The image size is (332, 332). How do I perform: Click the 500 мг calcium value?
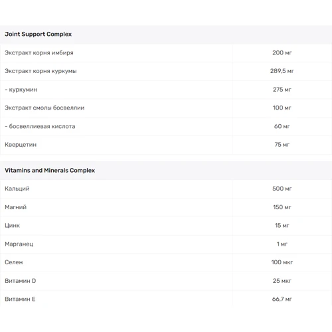coord(282,189)
